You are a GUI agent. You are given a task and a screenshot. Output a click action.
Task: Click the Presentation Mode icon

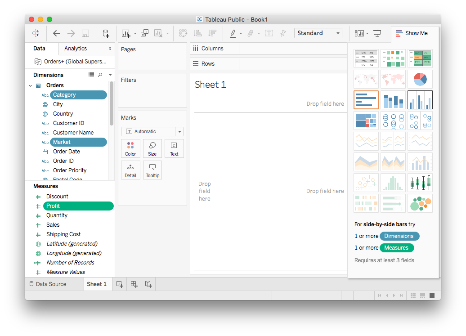(x=377, y=33)
